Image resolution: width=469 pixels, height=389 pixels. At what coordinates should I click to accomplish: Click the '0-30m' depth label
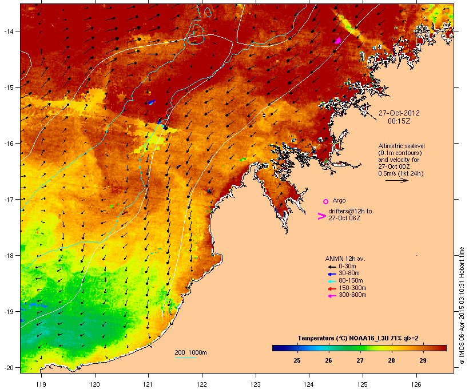click(x=347, y=267)
